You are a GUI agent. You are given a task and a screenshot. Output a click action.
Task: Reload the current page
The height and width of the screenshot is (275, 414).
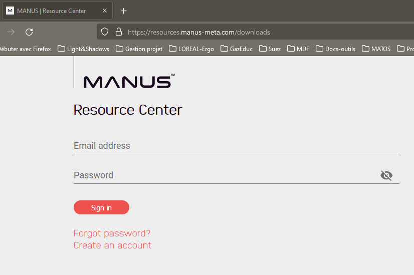(29, 32)
